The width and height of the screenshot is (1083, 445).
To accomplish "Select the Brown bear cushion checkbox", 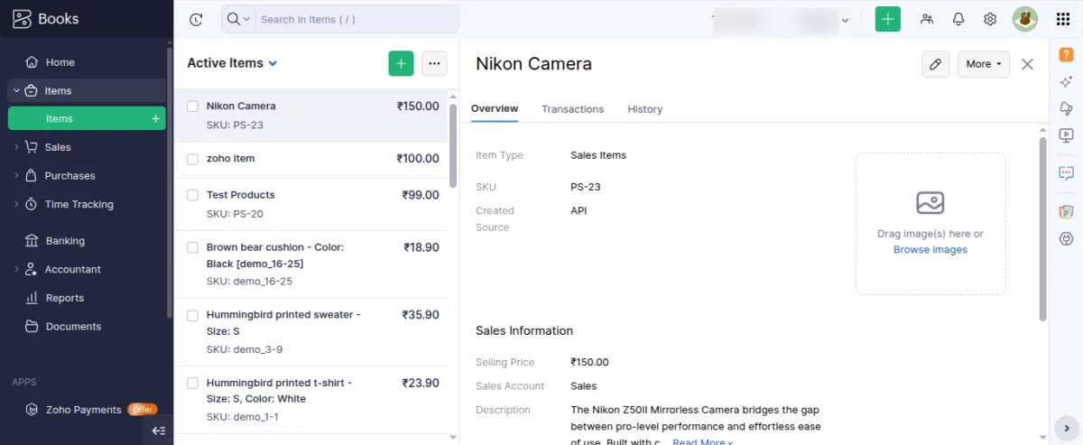I will [192, 247].
